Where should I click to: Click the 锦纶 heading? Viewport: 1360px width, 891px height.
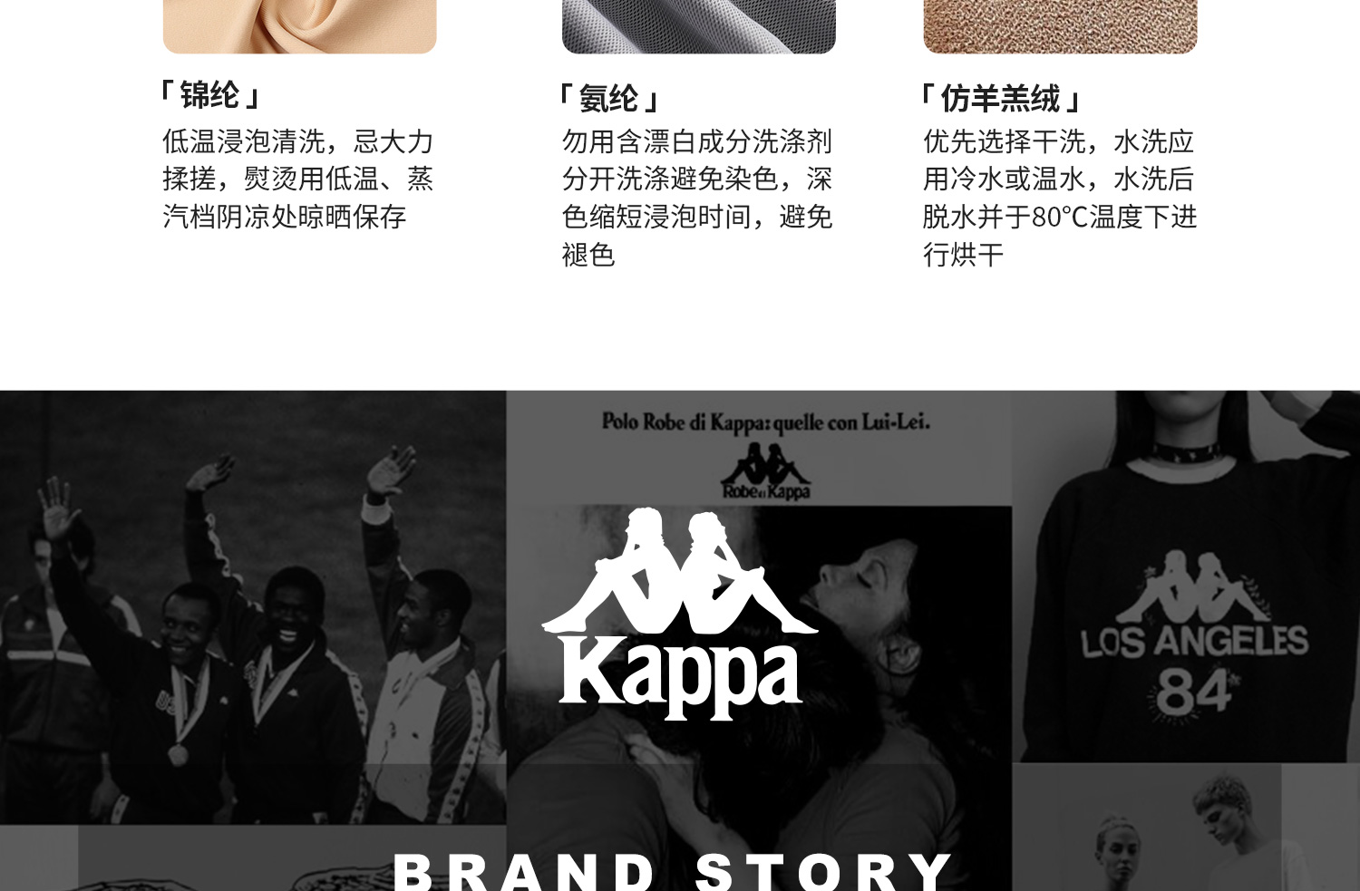pos(209,95)
